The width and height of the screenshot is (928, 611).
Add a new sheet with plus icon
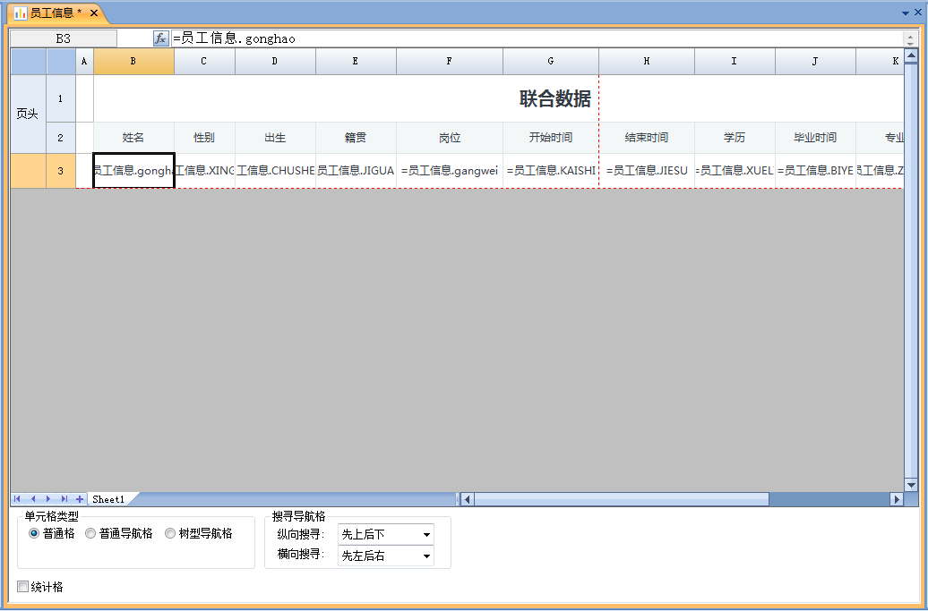point(80,499)
